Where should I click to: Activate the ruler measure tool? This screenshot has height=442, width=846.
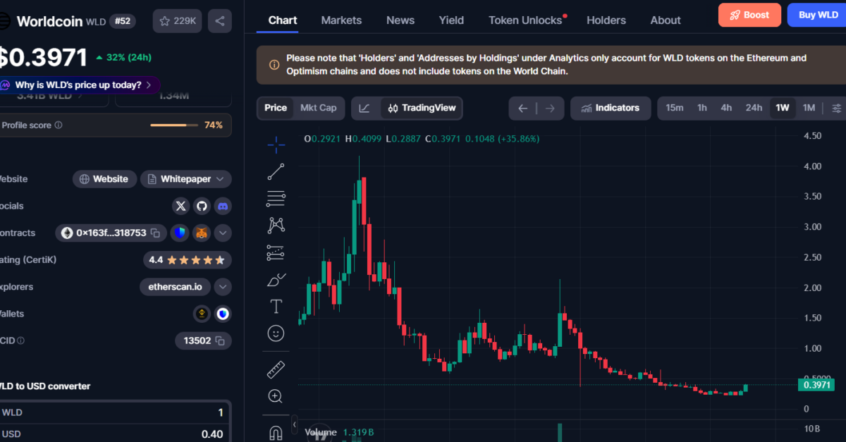pyautogui.click(x=276, y=369)
